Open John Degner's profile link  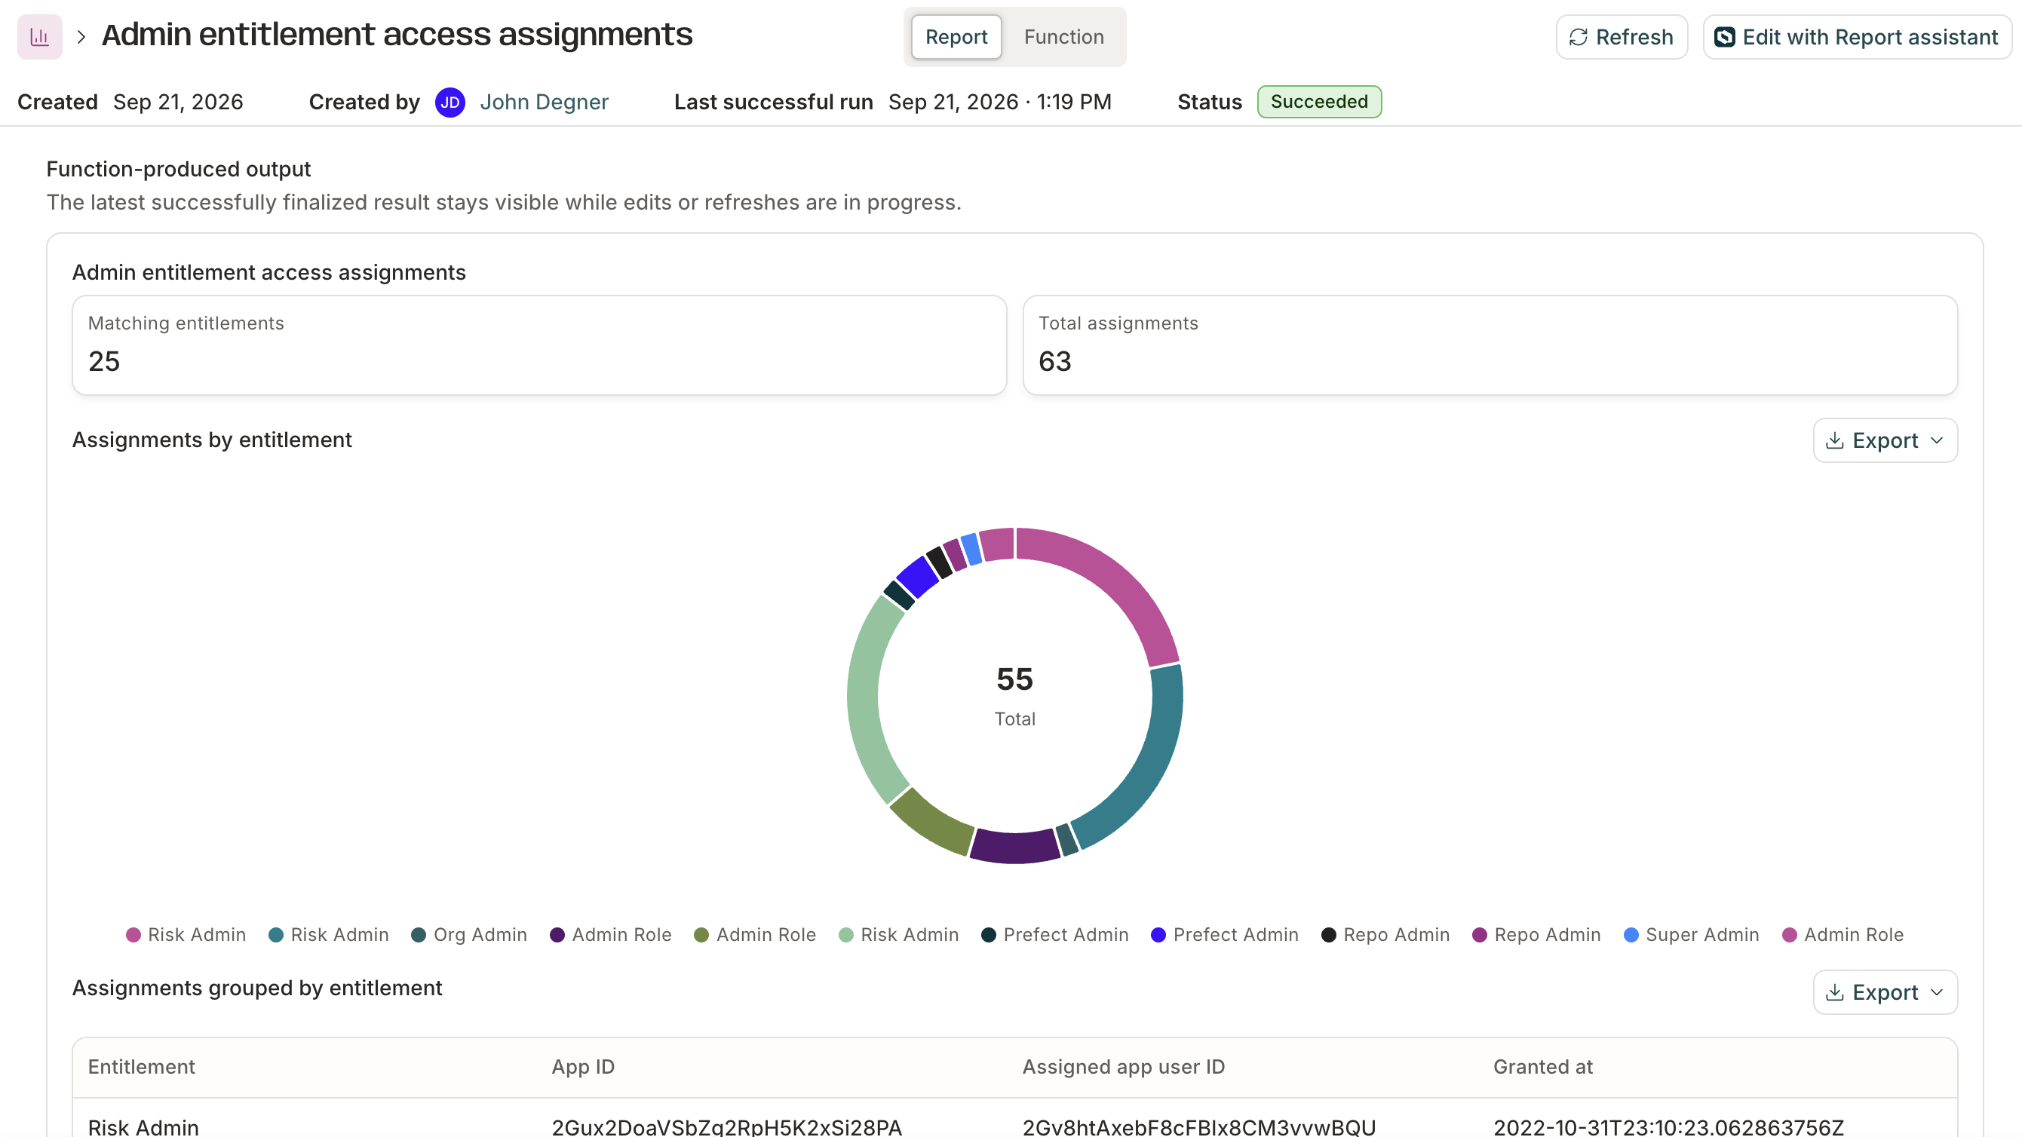(544, 102)
